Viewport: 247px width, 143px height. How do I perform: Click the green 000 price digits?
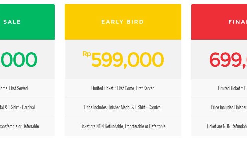click(x=19, y=60)
